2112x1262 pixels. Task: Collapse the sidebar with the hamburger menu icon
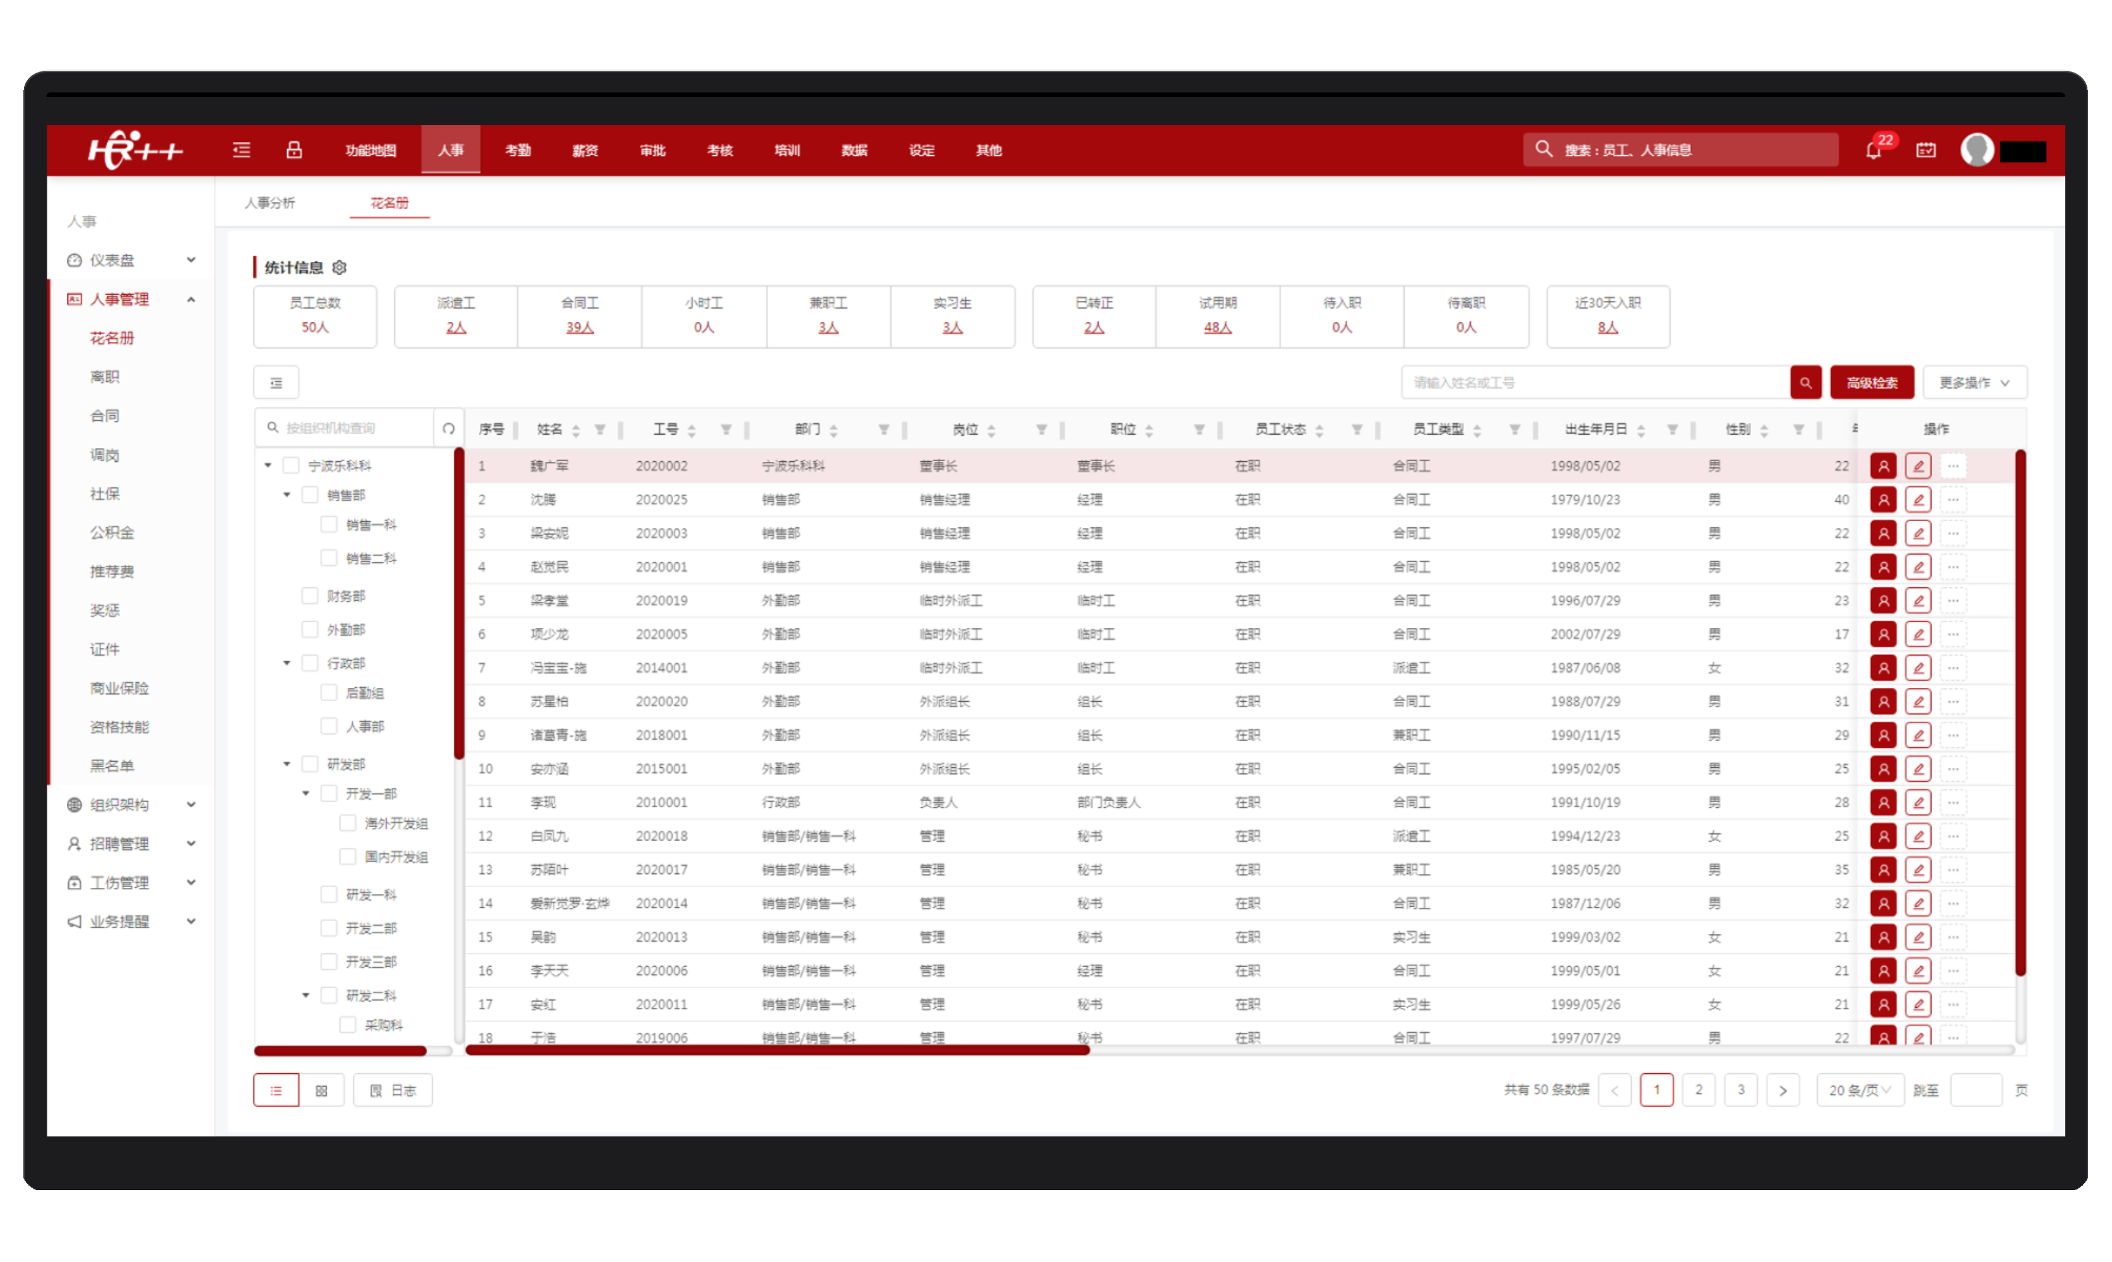(x=242, y=150)
